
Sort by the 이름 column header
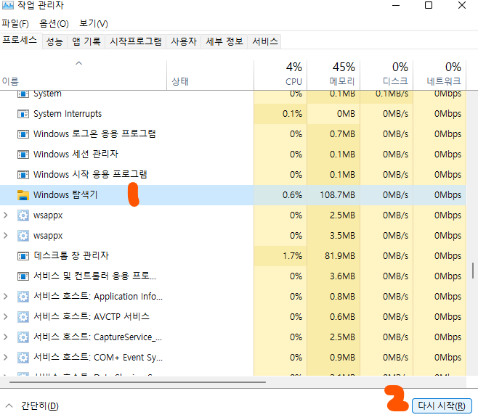(x=84, y=75)
